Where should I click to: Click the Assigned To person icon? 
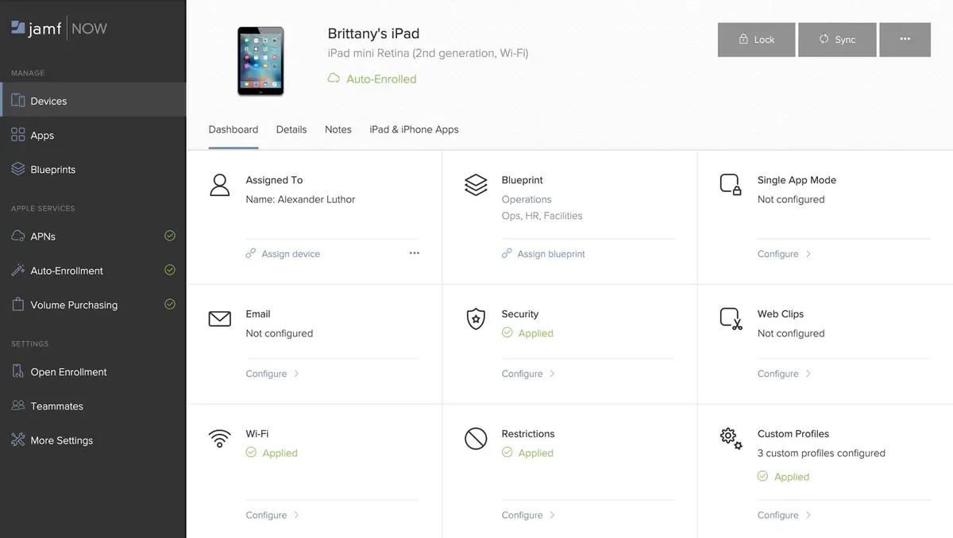(x=219, y=185)
